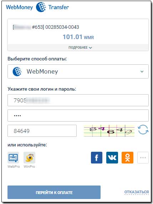Screen dimensions: 153x204
Task: Open the WebMoney payment method dropdown
Action: pos(78,71)
